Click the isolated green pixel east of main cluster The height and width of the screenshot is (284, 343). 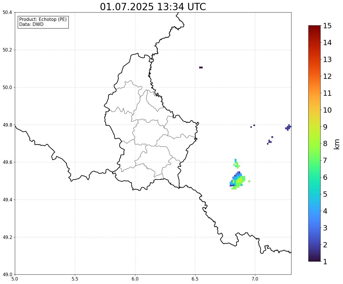249,181
